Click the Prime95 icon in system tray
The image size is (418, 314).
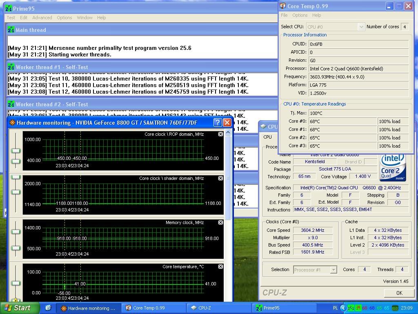351,308
